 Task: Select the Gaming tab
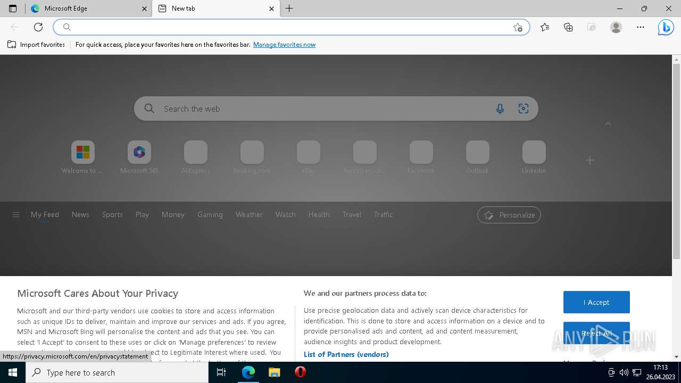point(210,214)
